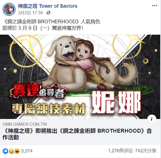This screenshot has width=161, height=158.
Task: Open the post options three-dot menu
Action: coord(155,6)
